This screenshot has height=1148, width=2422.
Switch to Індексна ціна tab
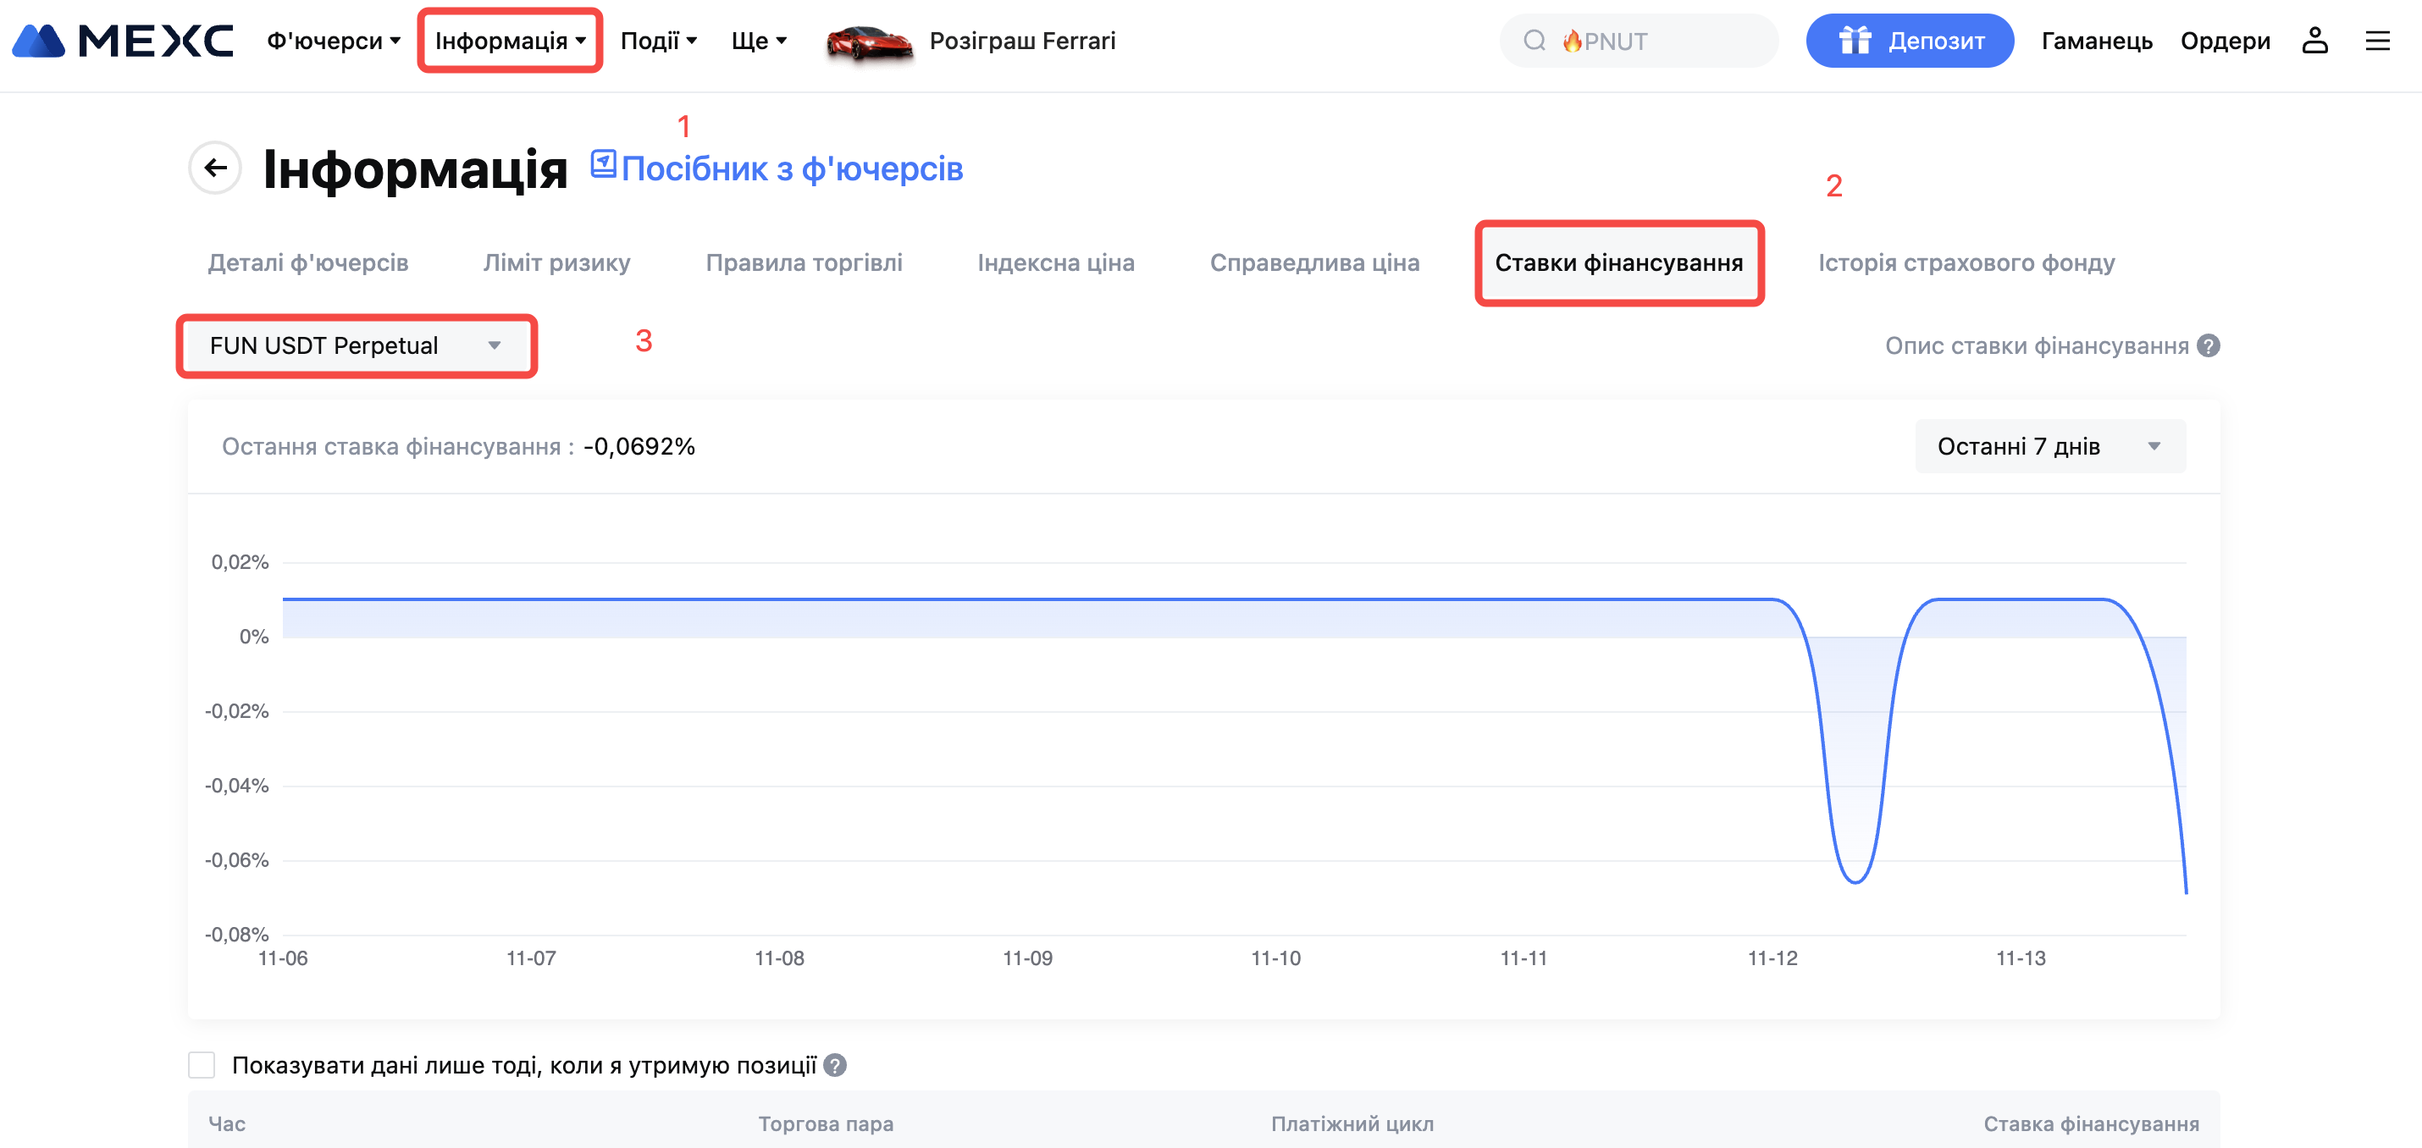(x=1055, y=263)
